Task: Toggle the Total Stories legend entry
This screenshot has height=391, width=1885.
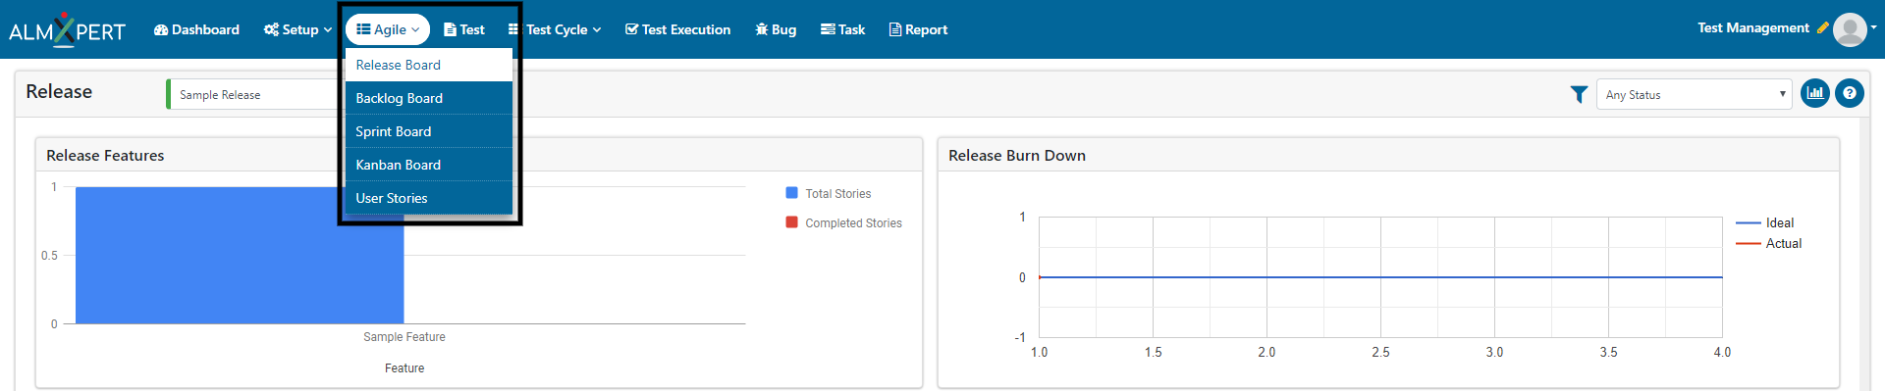Action: click(829, 193)
